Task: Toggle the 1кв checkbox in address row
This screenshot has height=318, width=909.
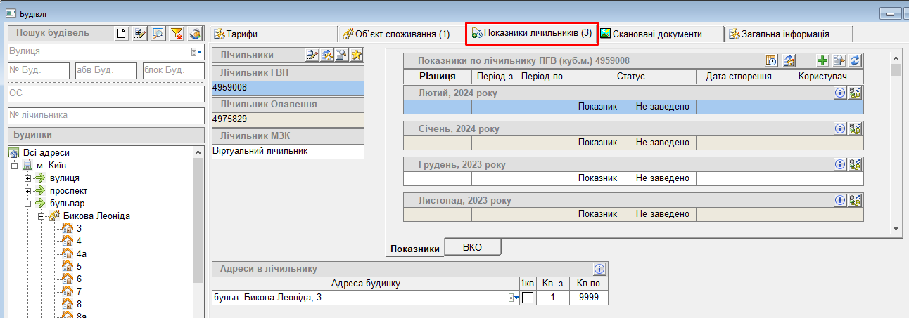Action: [x=527, y=298]
